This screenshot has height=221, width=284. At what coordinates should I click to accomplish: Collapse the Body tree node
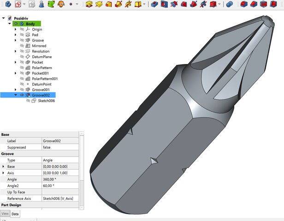9,23
